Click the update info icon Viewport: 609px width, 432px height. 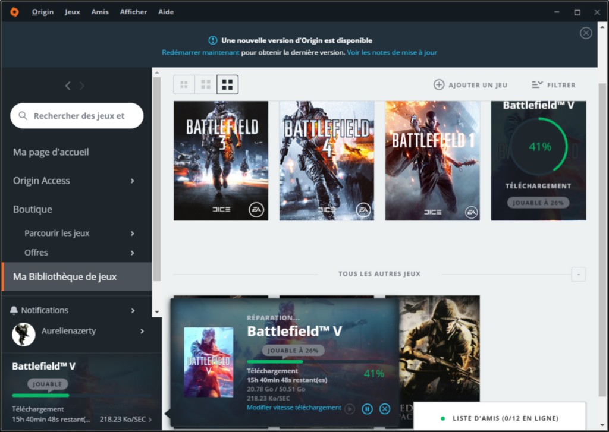click(x=212, y=40)
